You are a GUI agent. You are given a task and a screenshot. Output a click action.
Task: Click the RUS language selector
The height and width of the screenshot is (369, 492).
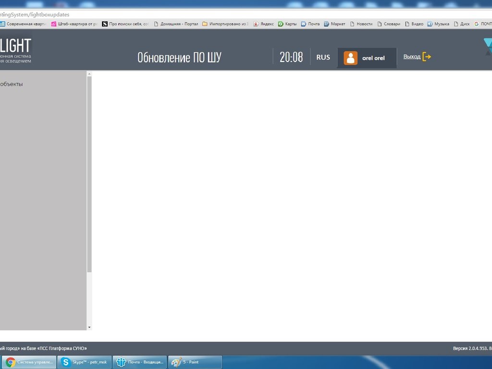tap(323, 57)
